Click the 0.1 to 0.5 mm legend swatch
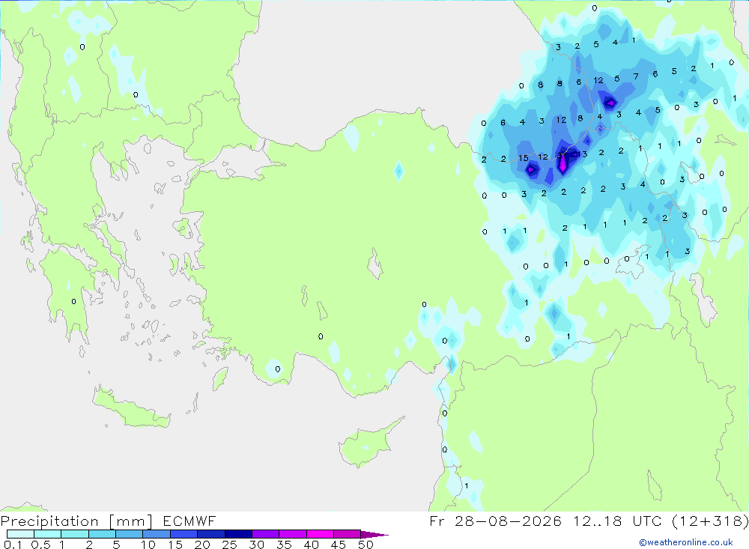The image size is (749, 549). 20,534
